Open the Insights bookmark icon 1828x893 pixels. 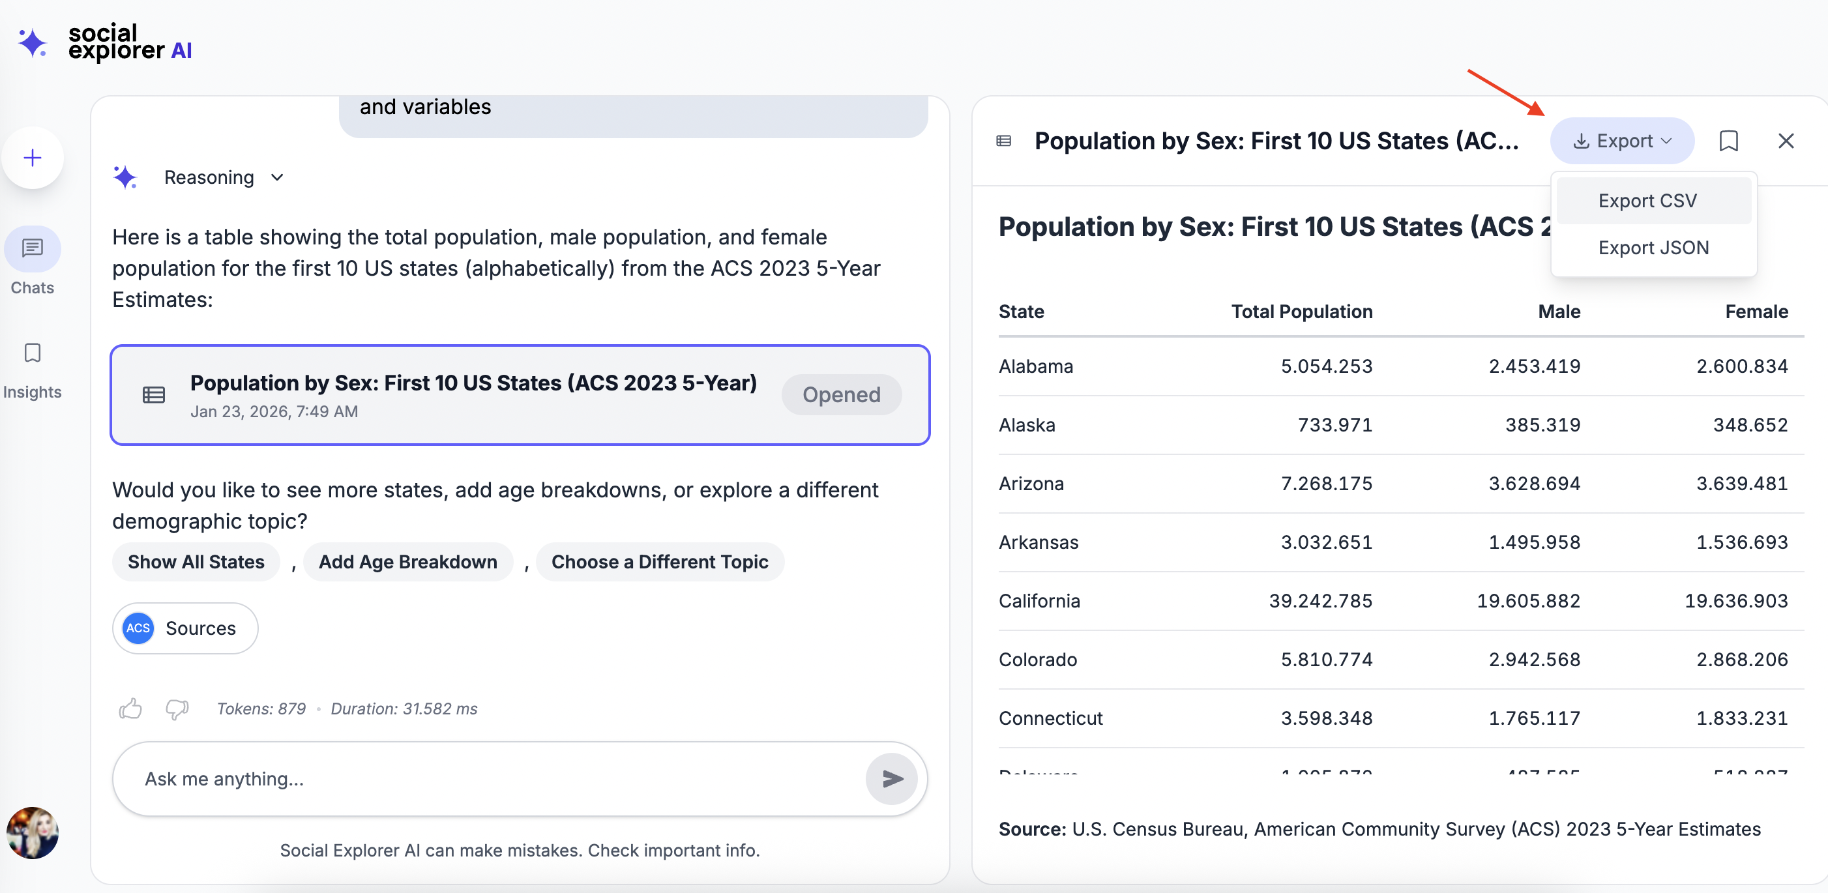pyautogui.click(x=33, y=353)
